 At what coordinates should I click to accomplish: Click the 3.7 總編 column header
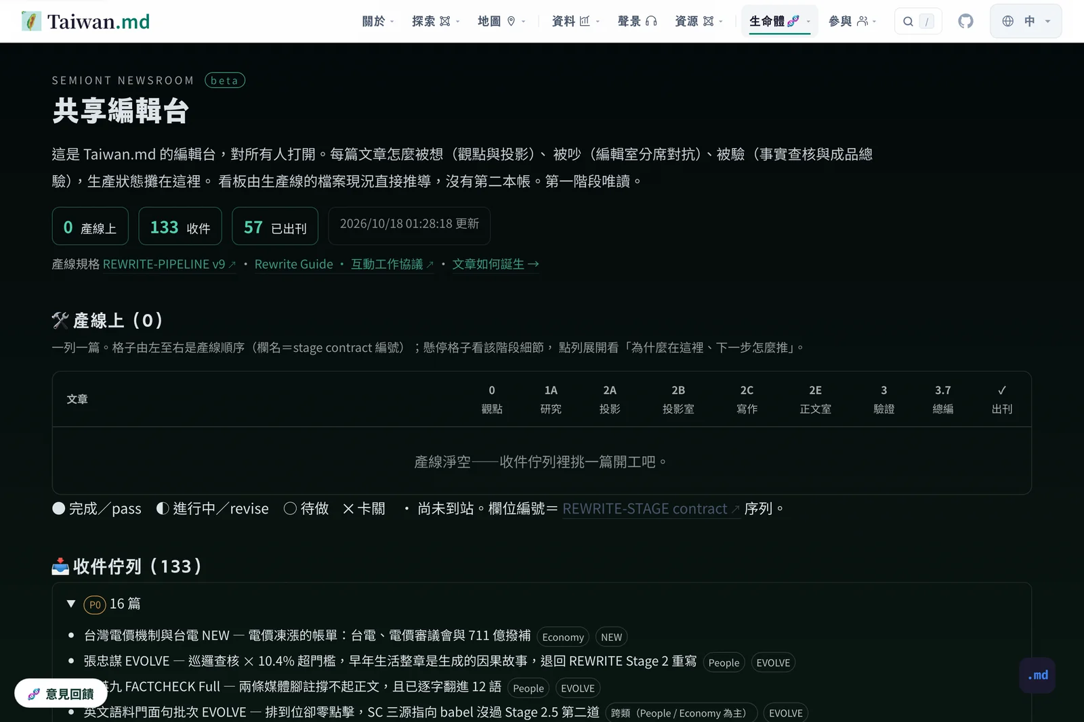click(943, 399)
